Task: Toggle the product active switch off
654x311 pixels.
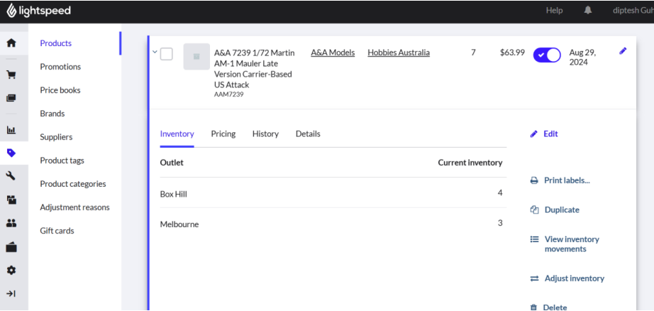Action: click(x=547, y=55)
